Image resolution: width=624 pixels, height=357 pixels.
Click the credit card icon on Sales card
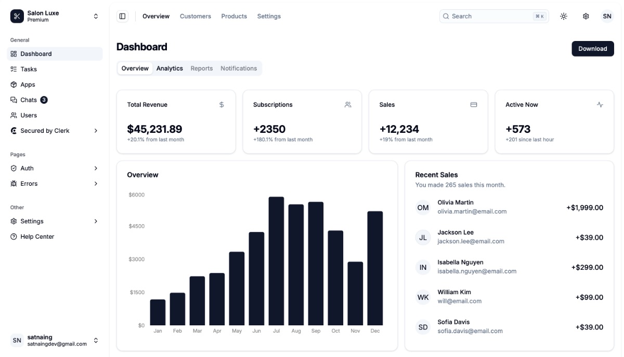474,105
